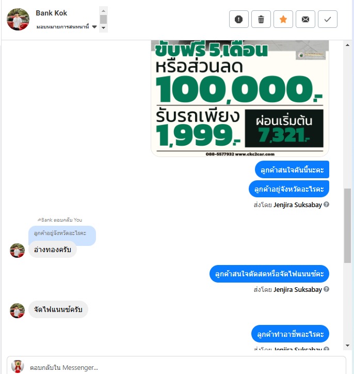This screenshot has height=374, width=354.
Task: Open the green car promotion image
Action: click(x=240, y=98)
